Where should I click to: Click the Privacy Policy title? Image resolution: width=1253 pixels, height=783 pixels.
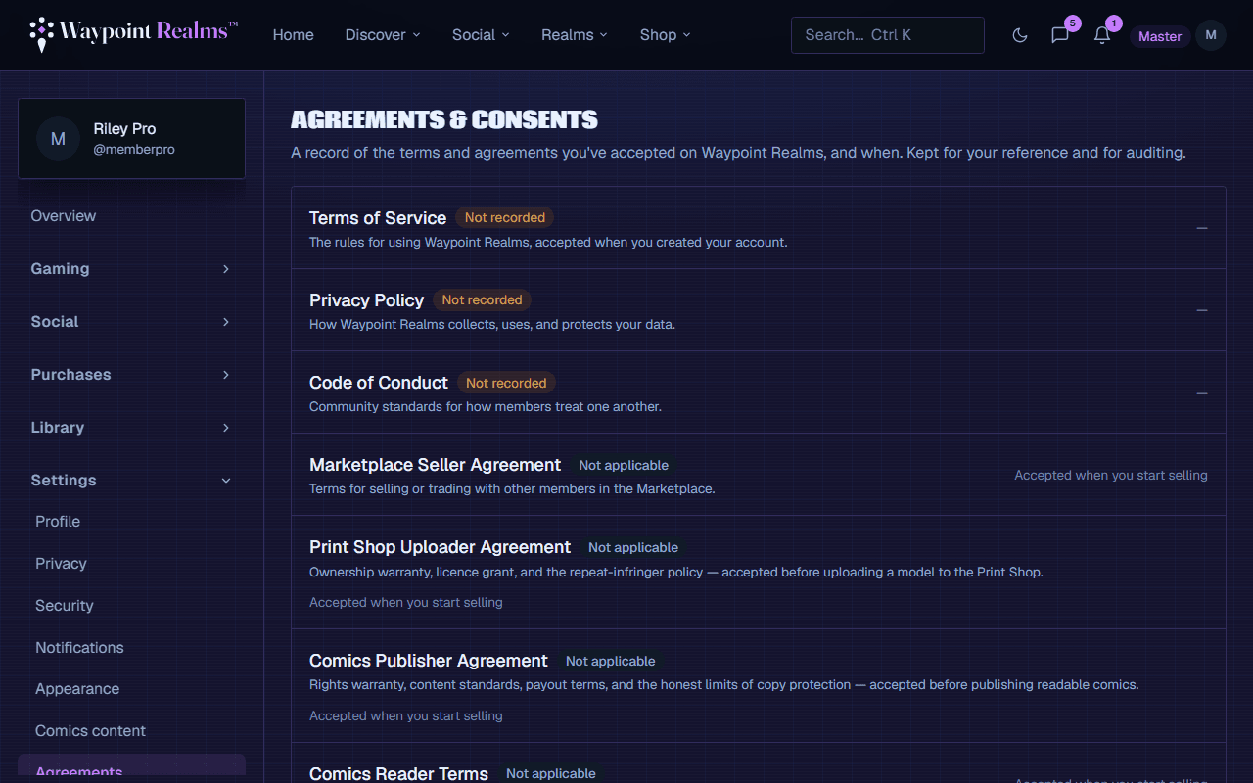(366, 300)
